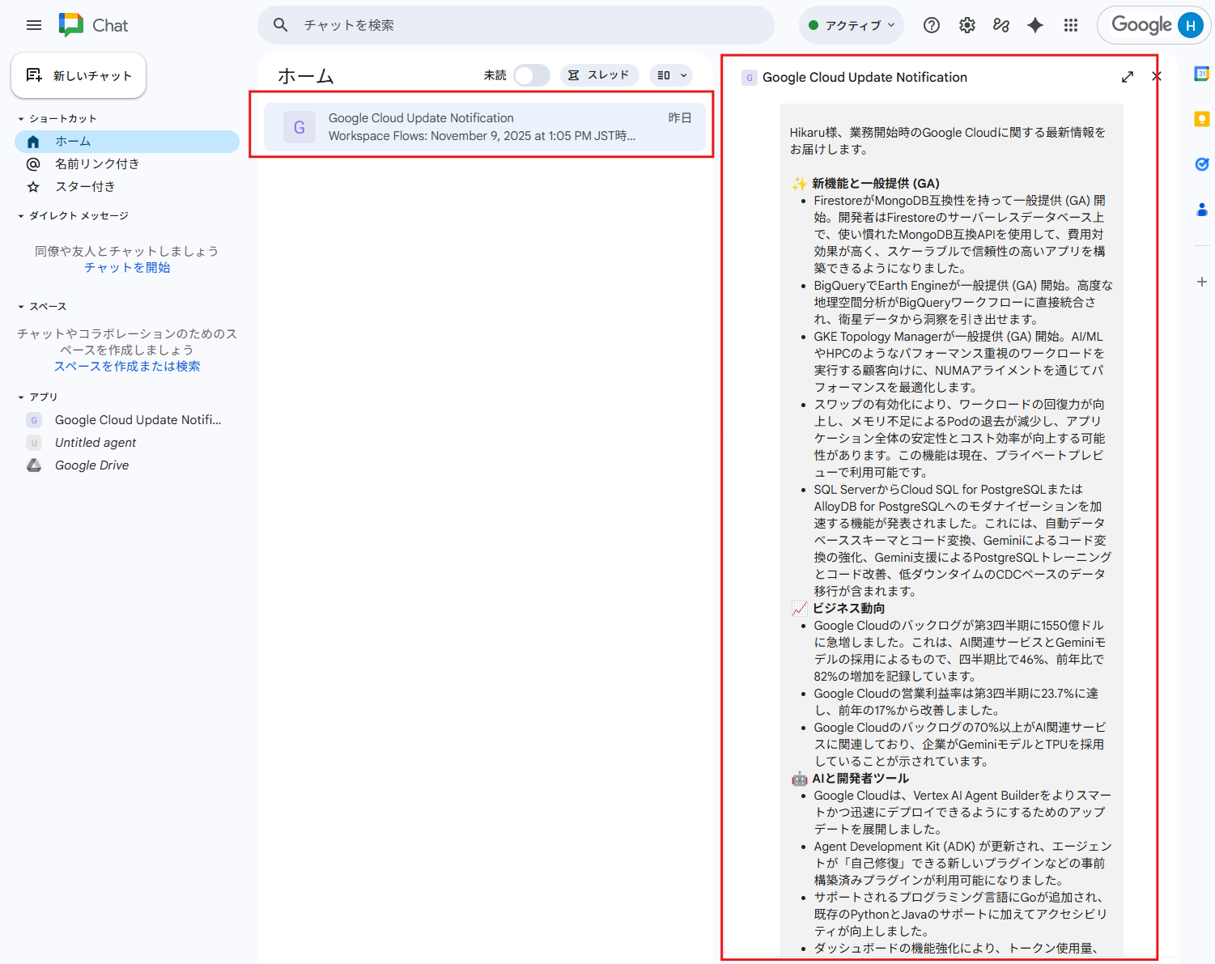Open Google Tasks in side panel
Image resolution: width=1215 pixels, height=964 pixels.
point(1201,164)
